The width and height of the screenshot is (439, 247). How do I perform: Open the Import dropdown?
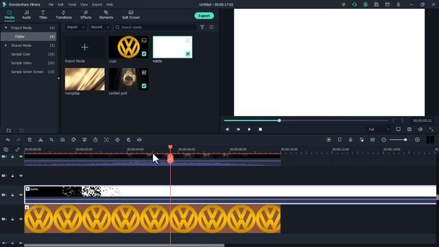pyautogui.click(x=75, y=27)
